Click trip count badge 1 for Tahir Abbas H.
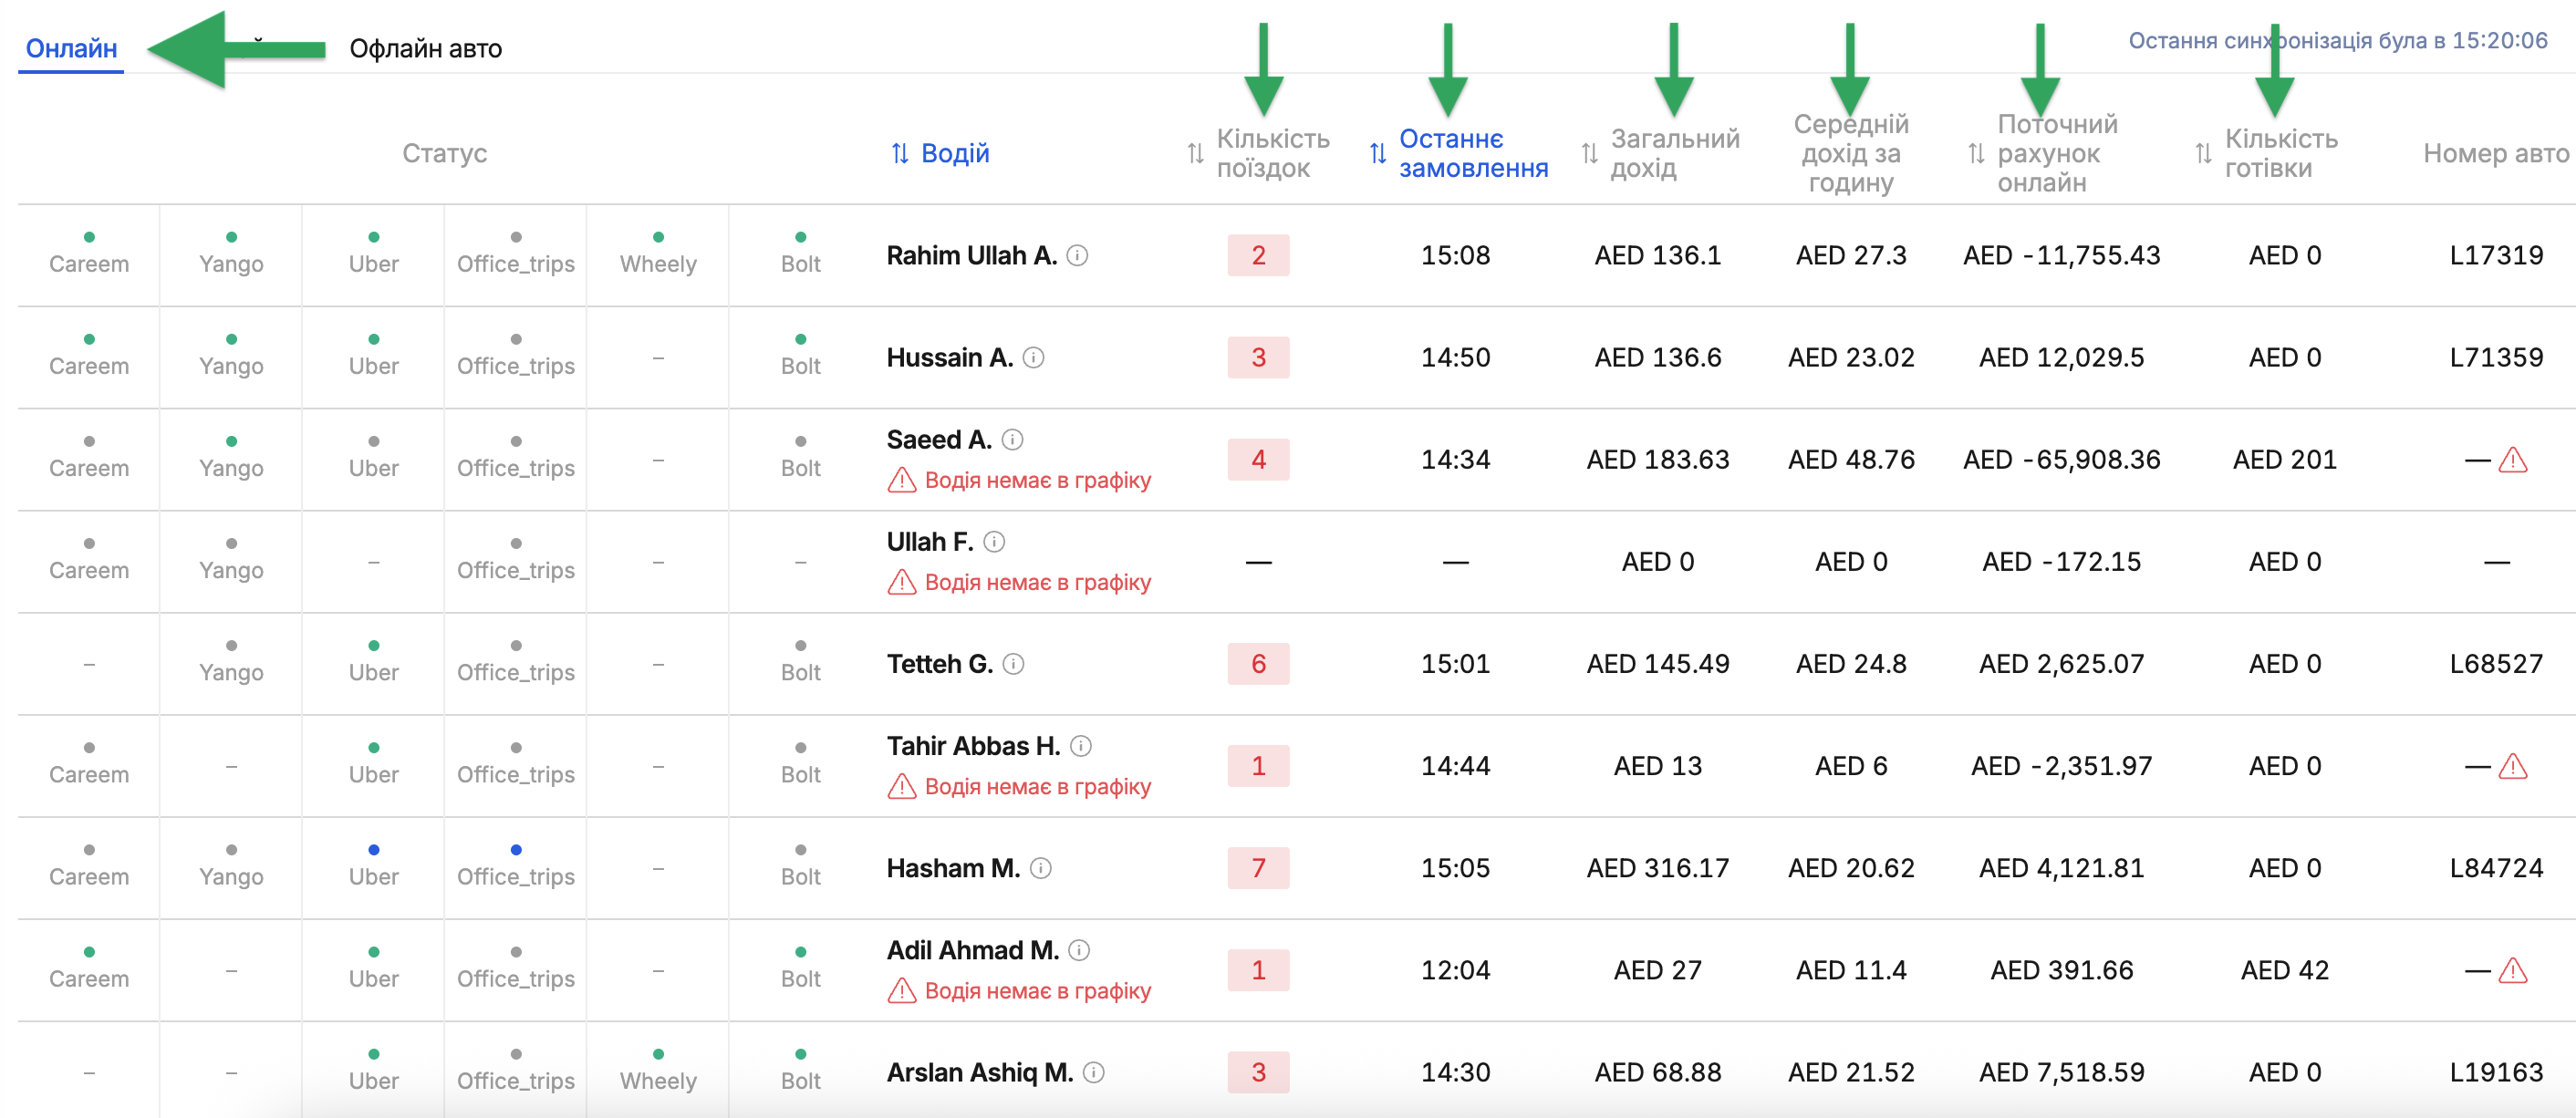Image resolution: width=2576 pixels, height=1118 pixels. [1258, 766]
